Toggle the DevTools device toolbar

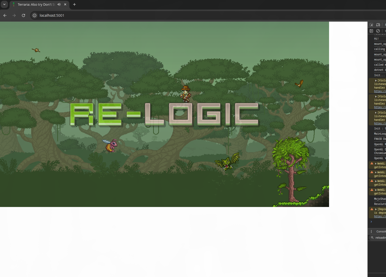point(378,25)
